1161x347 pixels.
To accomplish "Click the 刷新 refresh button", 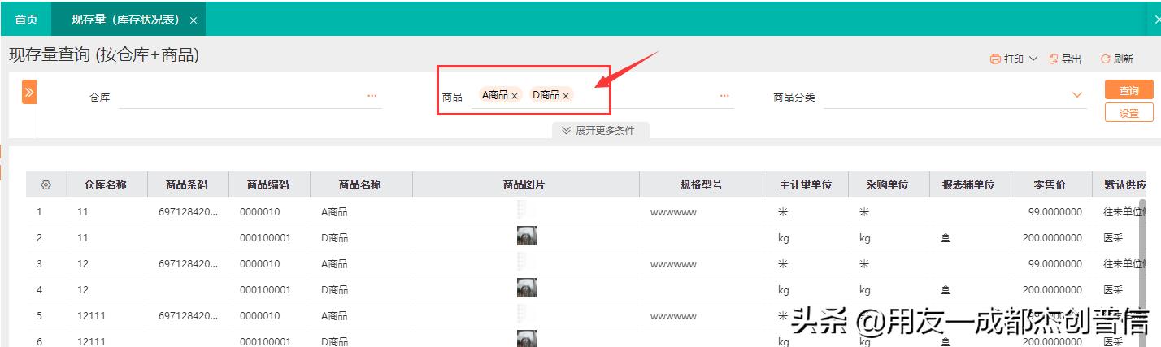I will pyautogui.click(x=1117, y=59).
